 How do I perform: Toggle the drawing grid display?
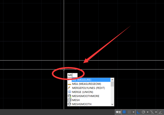[x=124, y=112]
